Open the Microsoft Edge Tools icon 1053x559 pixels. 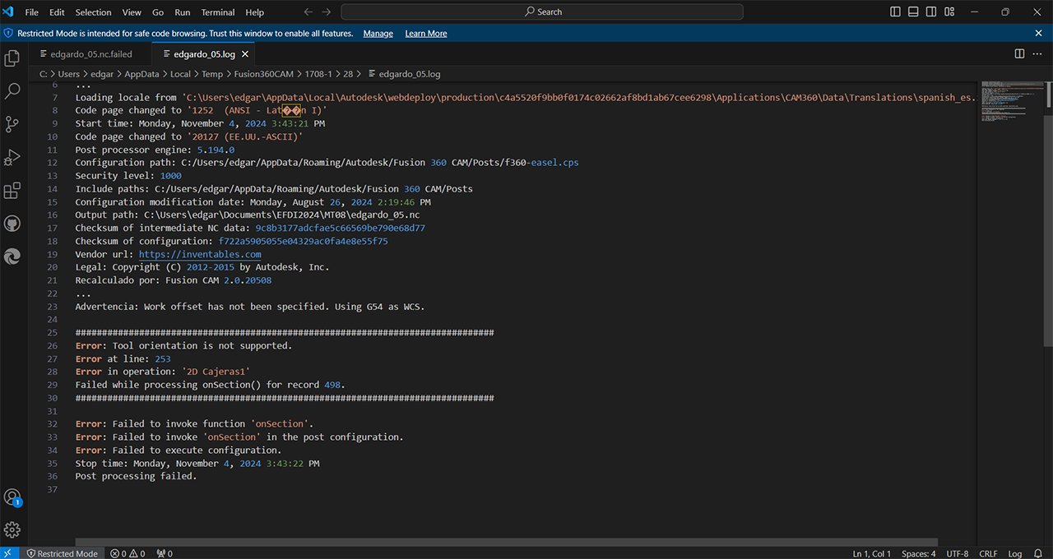[x=12, y=256]
